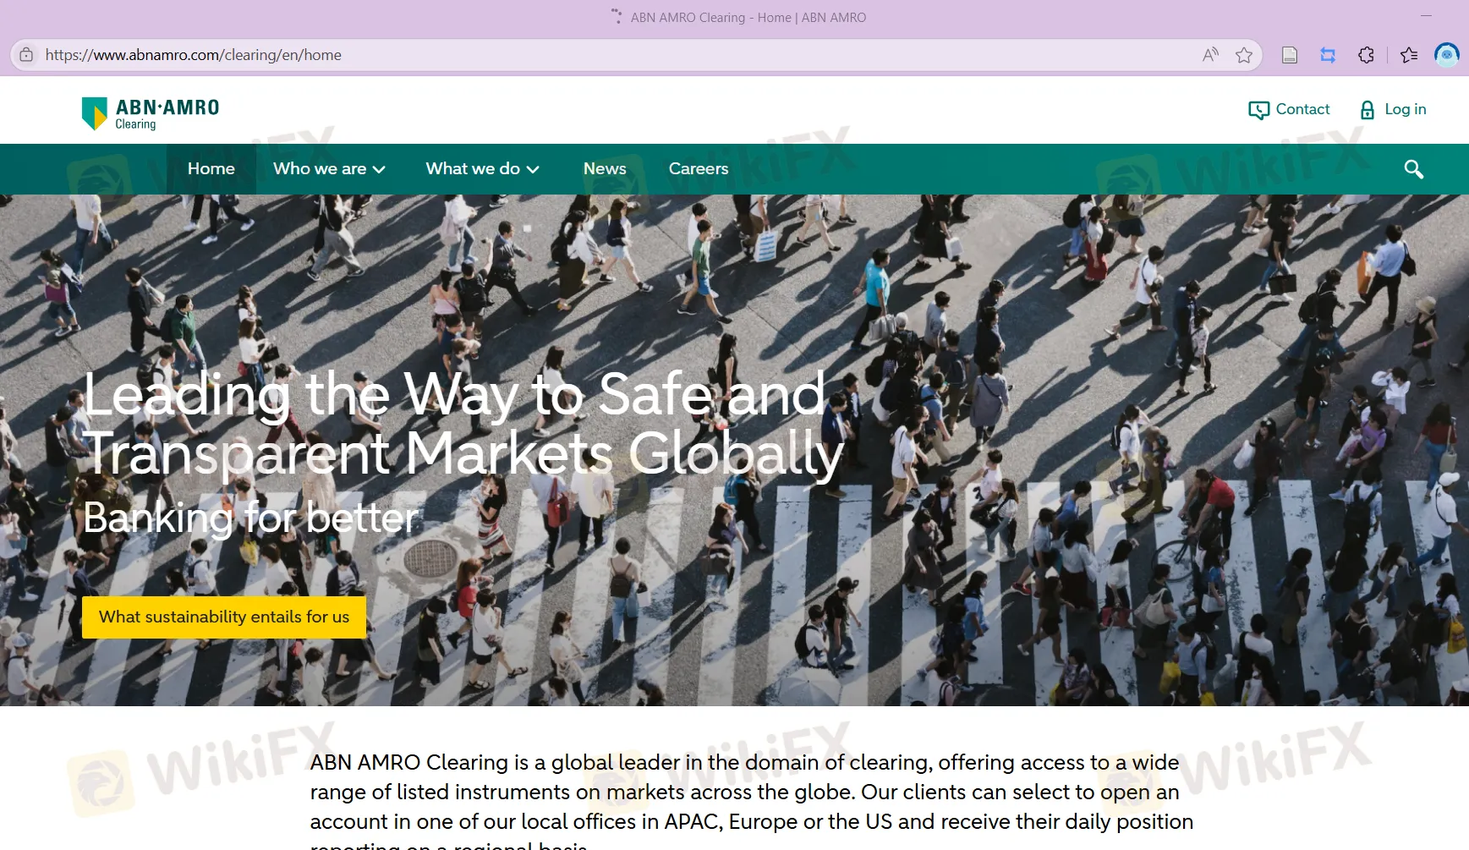Click the browser tab title text

[748, 17]
